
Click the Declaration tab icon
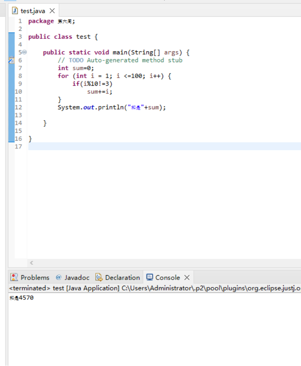tap(99, 277)
